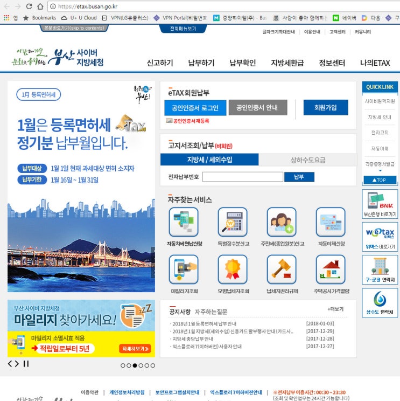Viewport: 400px width, 401px height.
Task: Open the 모범납세자조회 medal icon
Action: 233,269
